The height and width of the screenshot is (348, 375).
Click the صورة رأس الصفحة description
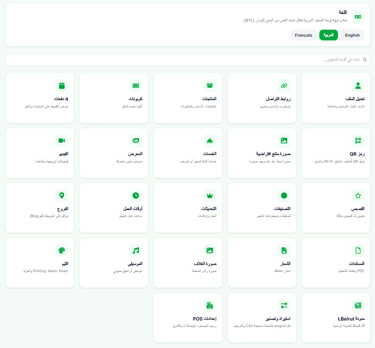pos(204,271)
